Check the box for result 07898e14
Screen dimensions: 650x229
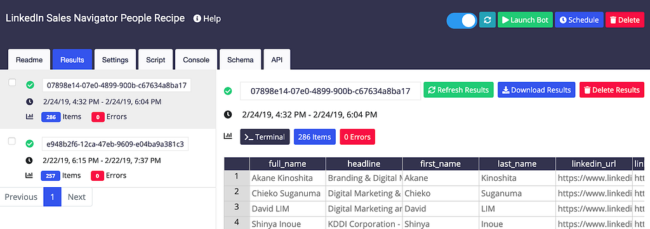[x=13, y=83]
